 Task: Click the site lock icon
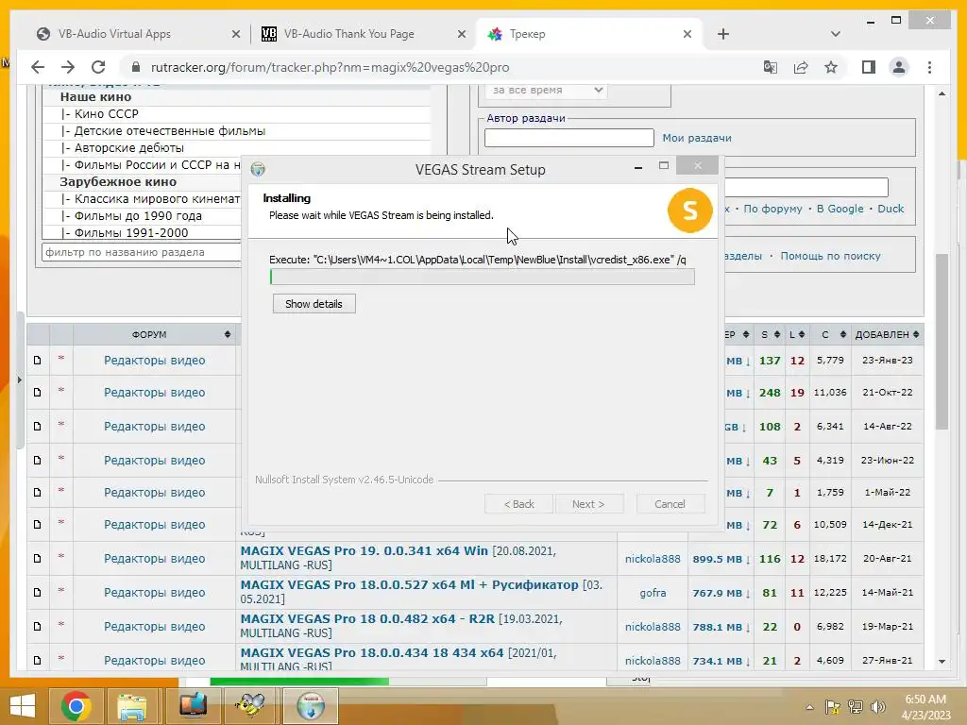[x=136, y=67]
